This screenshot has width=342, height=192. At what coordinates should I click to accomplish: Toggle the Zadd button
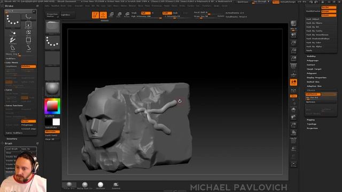tap(167, 13)
